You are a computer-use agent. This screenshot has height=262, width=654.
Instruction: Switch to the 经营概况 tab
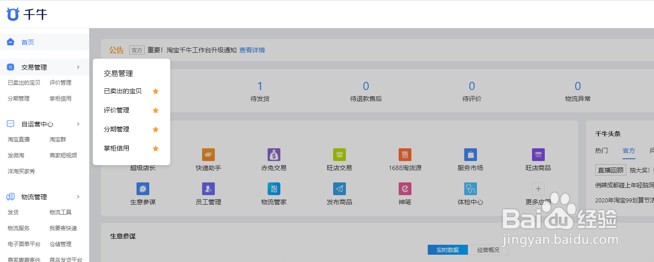488,250
